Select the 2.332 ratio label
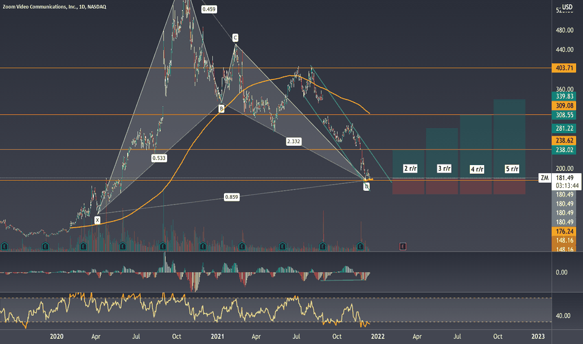Image resolution: width=583 pixels, height=344 pixels. click(293, 141)
